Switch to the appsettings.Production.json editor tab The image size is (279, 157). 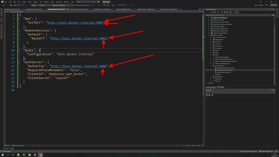(56, 9)
